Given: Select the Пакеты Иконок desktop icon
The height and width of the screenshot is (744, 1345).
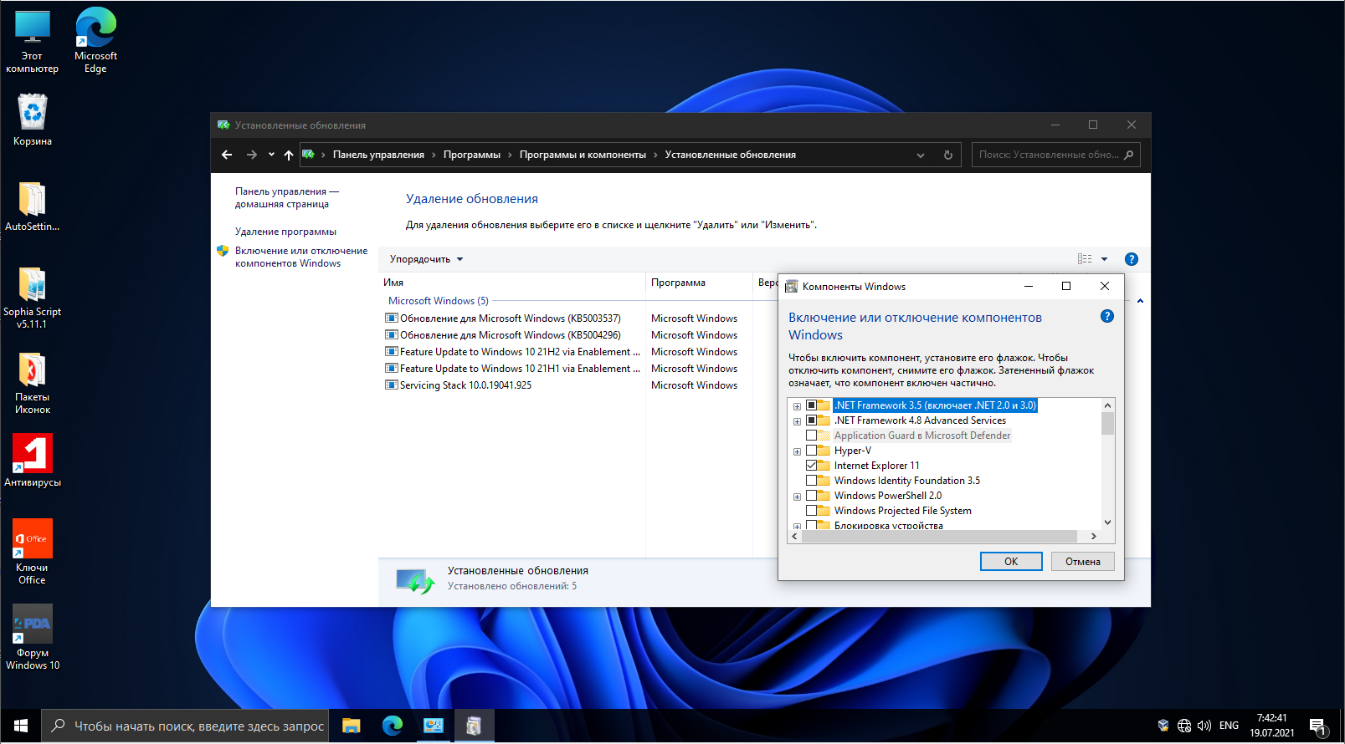Looking at the screenshot, I should point(32,383).
